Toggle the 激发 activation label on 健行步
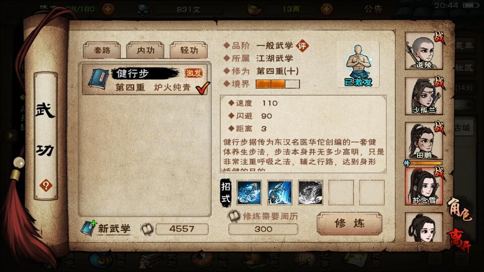Image resolution: width=484 pixels, height=272 pixels. click(x=193, y=73)
